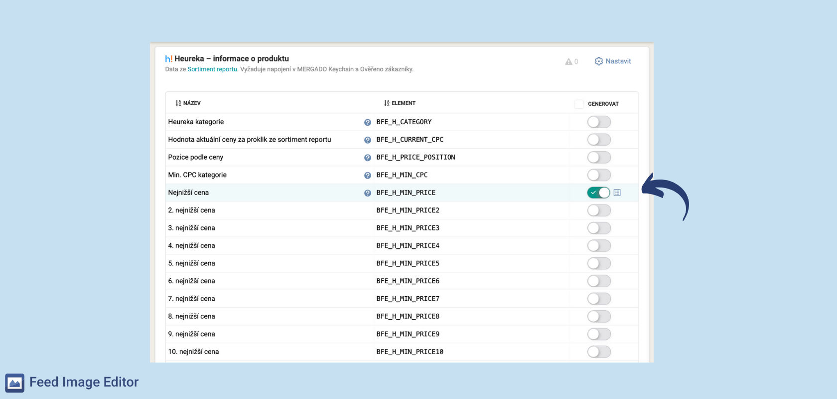837x399 pixels.
Task: Click the NÁZEV column header
Action: click(x=192, y=103)
